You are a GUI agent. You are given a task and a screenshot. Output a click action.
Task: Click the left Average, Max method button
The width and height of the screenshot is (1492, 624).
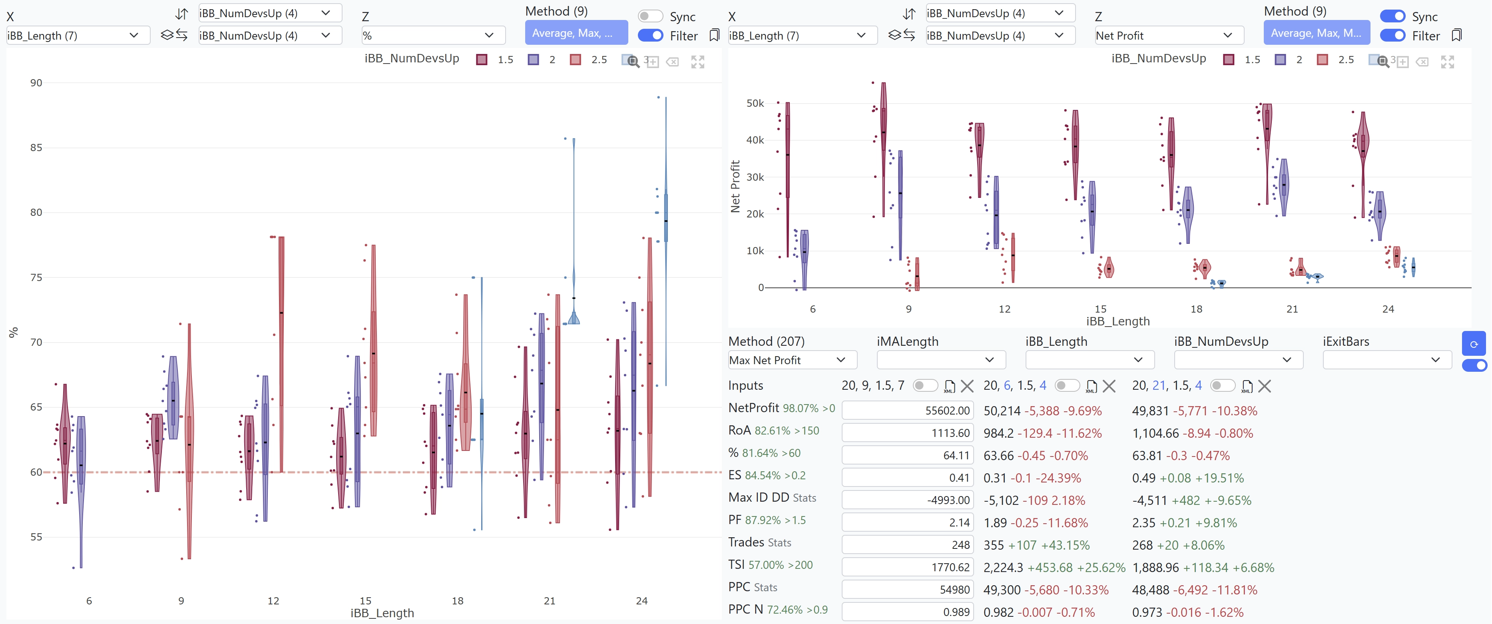click(x=576, y=32)
